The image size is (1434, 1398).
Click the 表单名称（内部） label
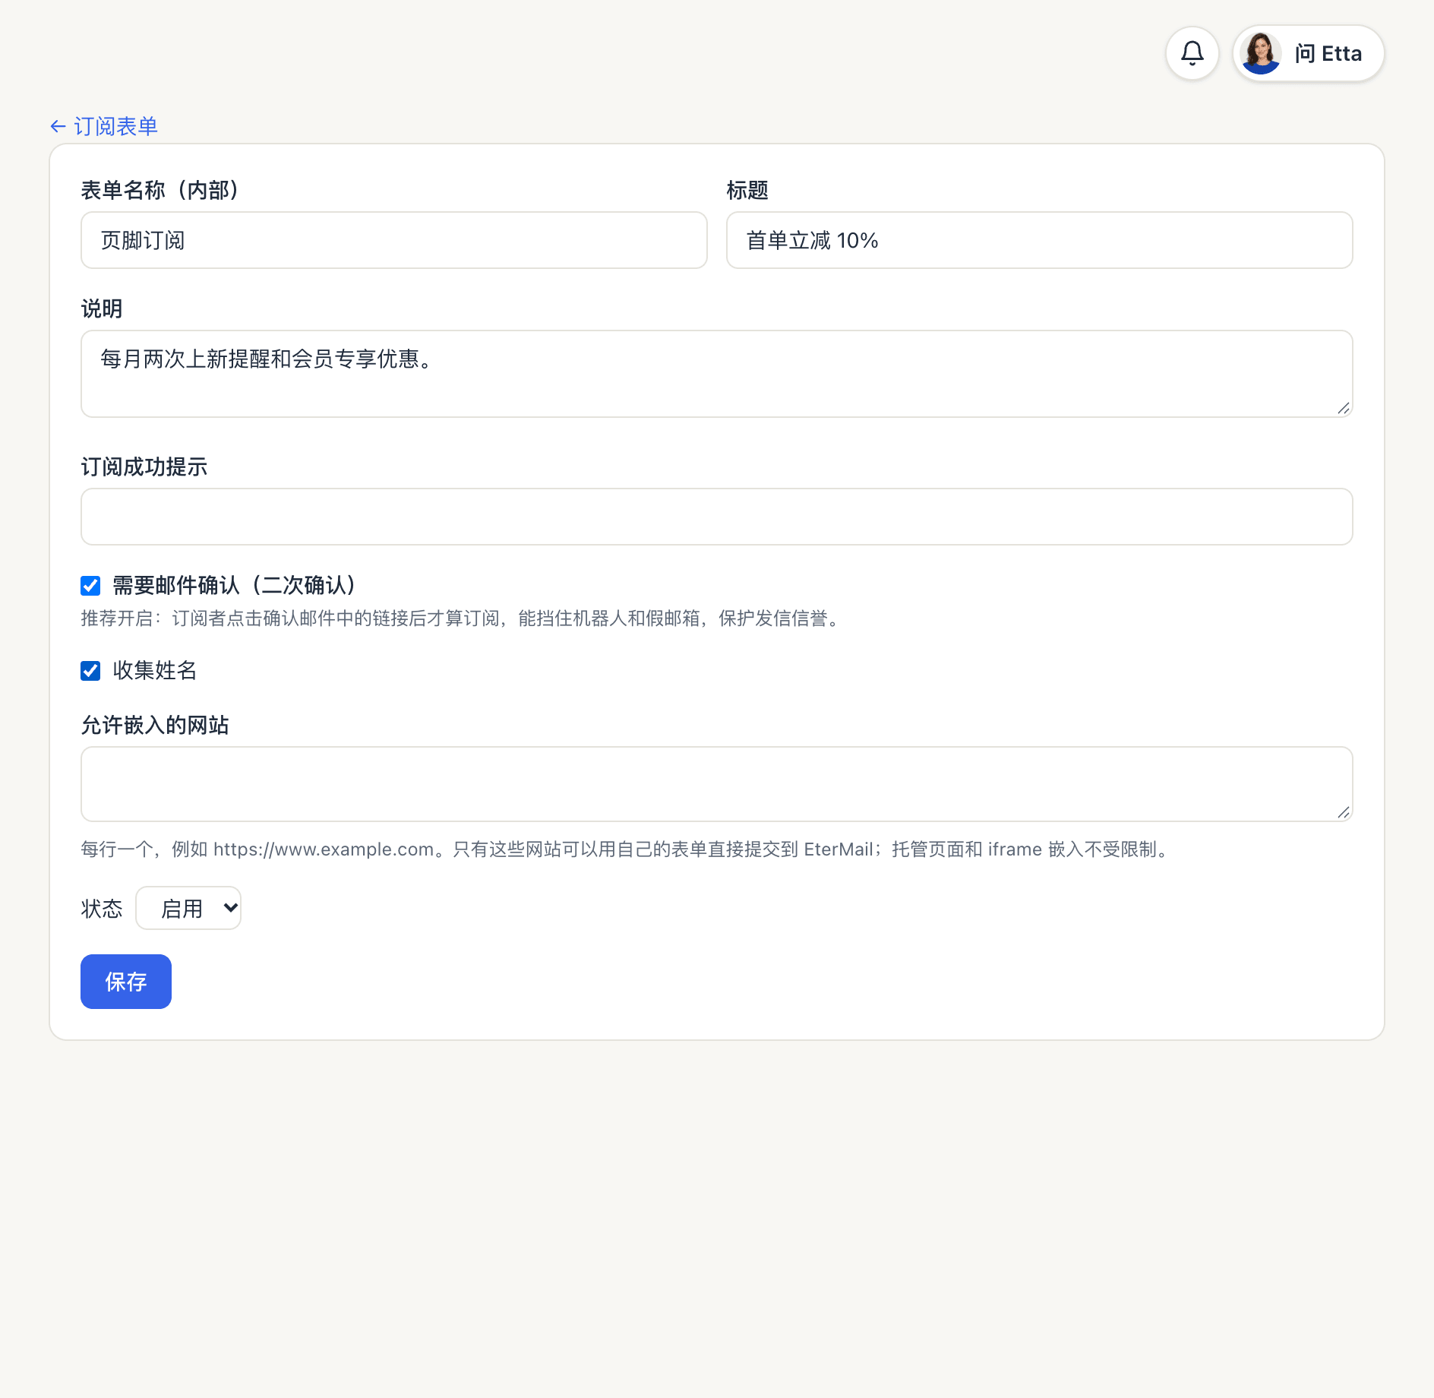[x=160, y=190]
